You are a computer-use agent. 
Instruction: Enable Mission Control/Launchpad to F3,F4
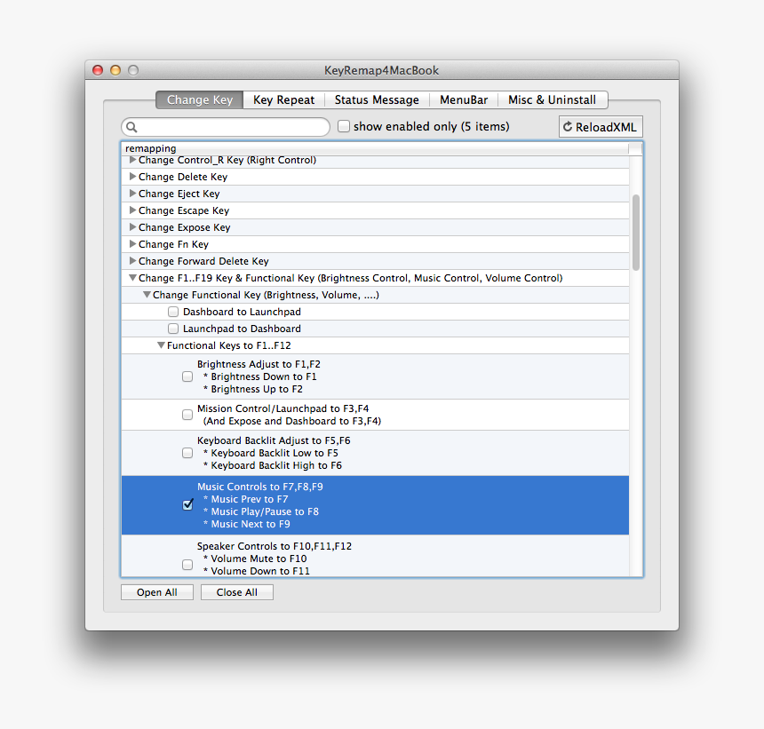pyautogui.click(x=187, y=414)
